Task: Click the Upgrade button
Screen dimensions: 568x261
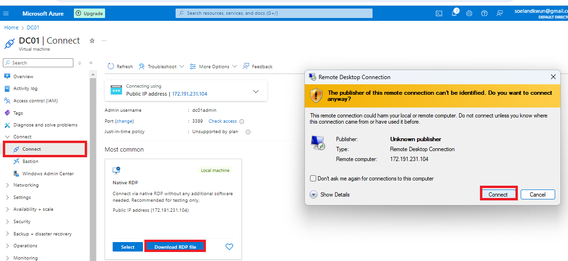Action: [89, 13]
